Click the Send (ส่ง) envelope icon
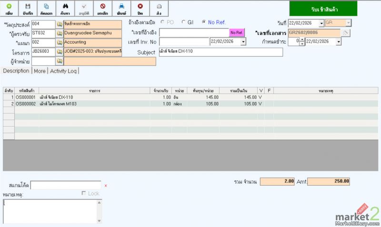381x227 pixels. coord(159,8)
